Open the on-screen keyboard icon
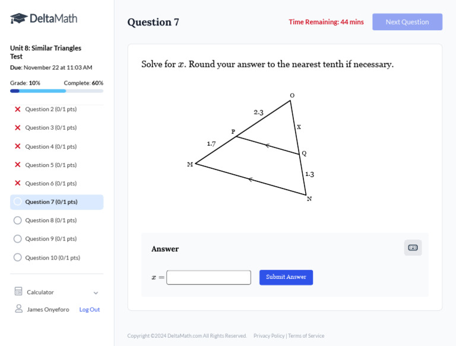 (413, 248)
